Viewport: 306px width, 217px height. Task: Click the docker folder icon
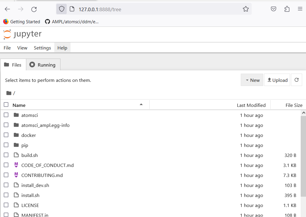point(16,135)
